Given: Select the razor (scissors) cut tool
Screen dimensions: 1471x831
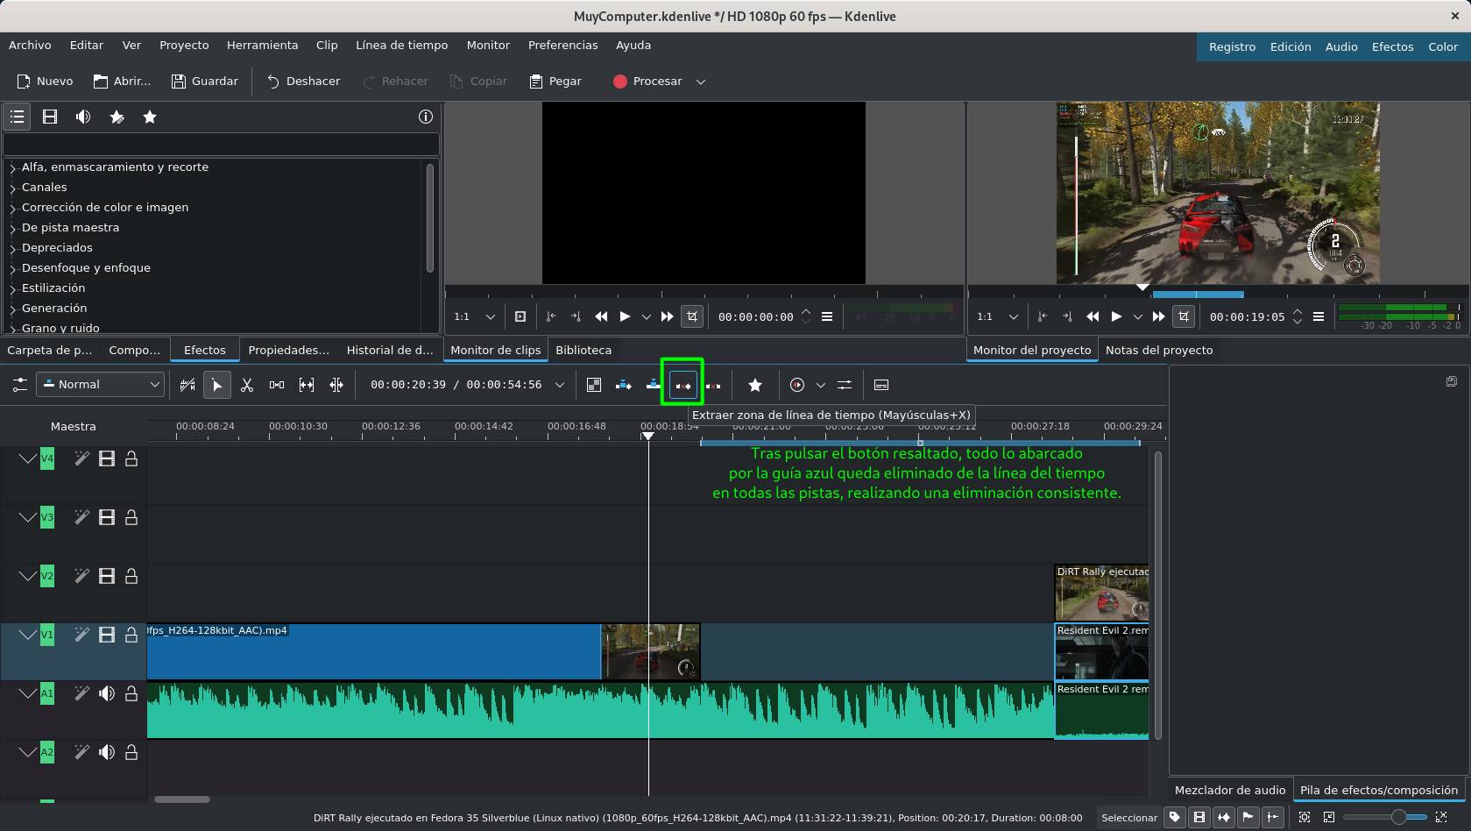Looking at the screenshot, I should tap(247, 385).
